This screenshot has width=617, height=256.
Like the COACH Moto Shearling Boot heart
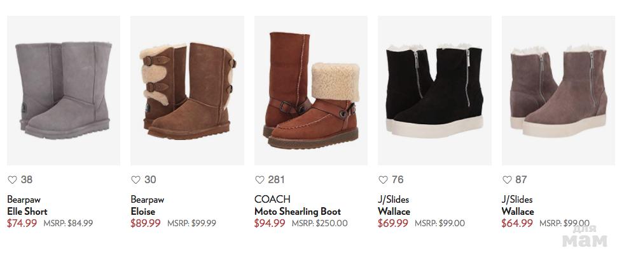260,180
